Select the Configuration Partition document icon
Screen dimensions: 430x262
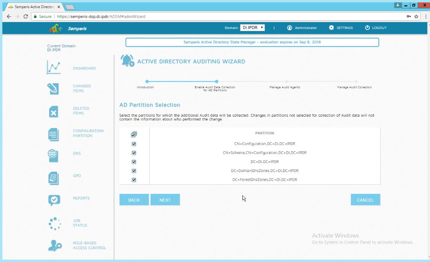(x=53, y=134)
